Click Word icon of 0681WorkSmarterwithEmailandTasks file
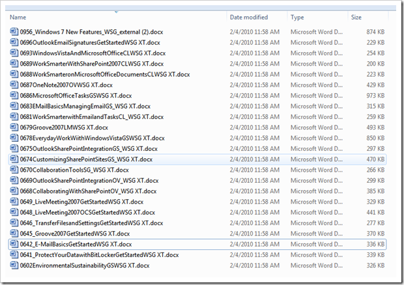 (x=14, y=116)
